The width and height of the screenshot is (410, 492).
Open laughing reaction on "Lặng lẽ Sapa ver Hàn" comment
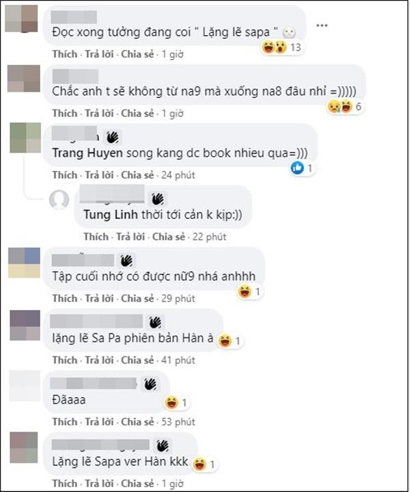pyautogui.click(x=200, y=464)
